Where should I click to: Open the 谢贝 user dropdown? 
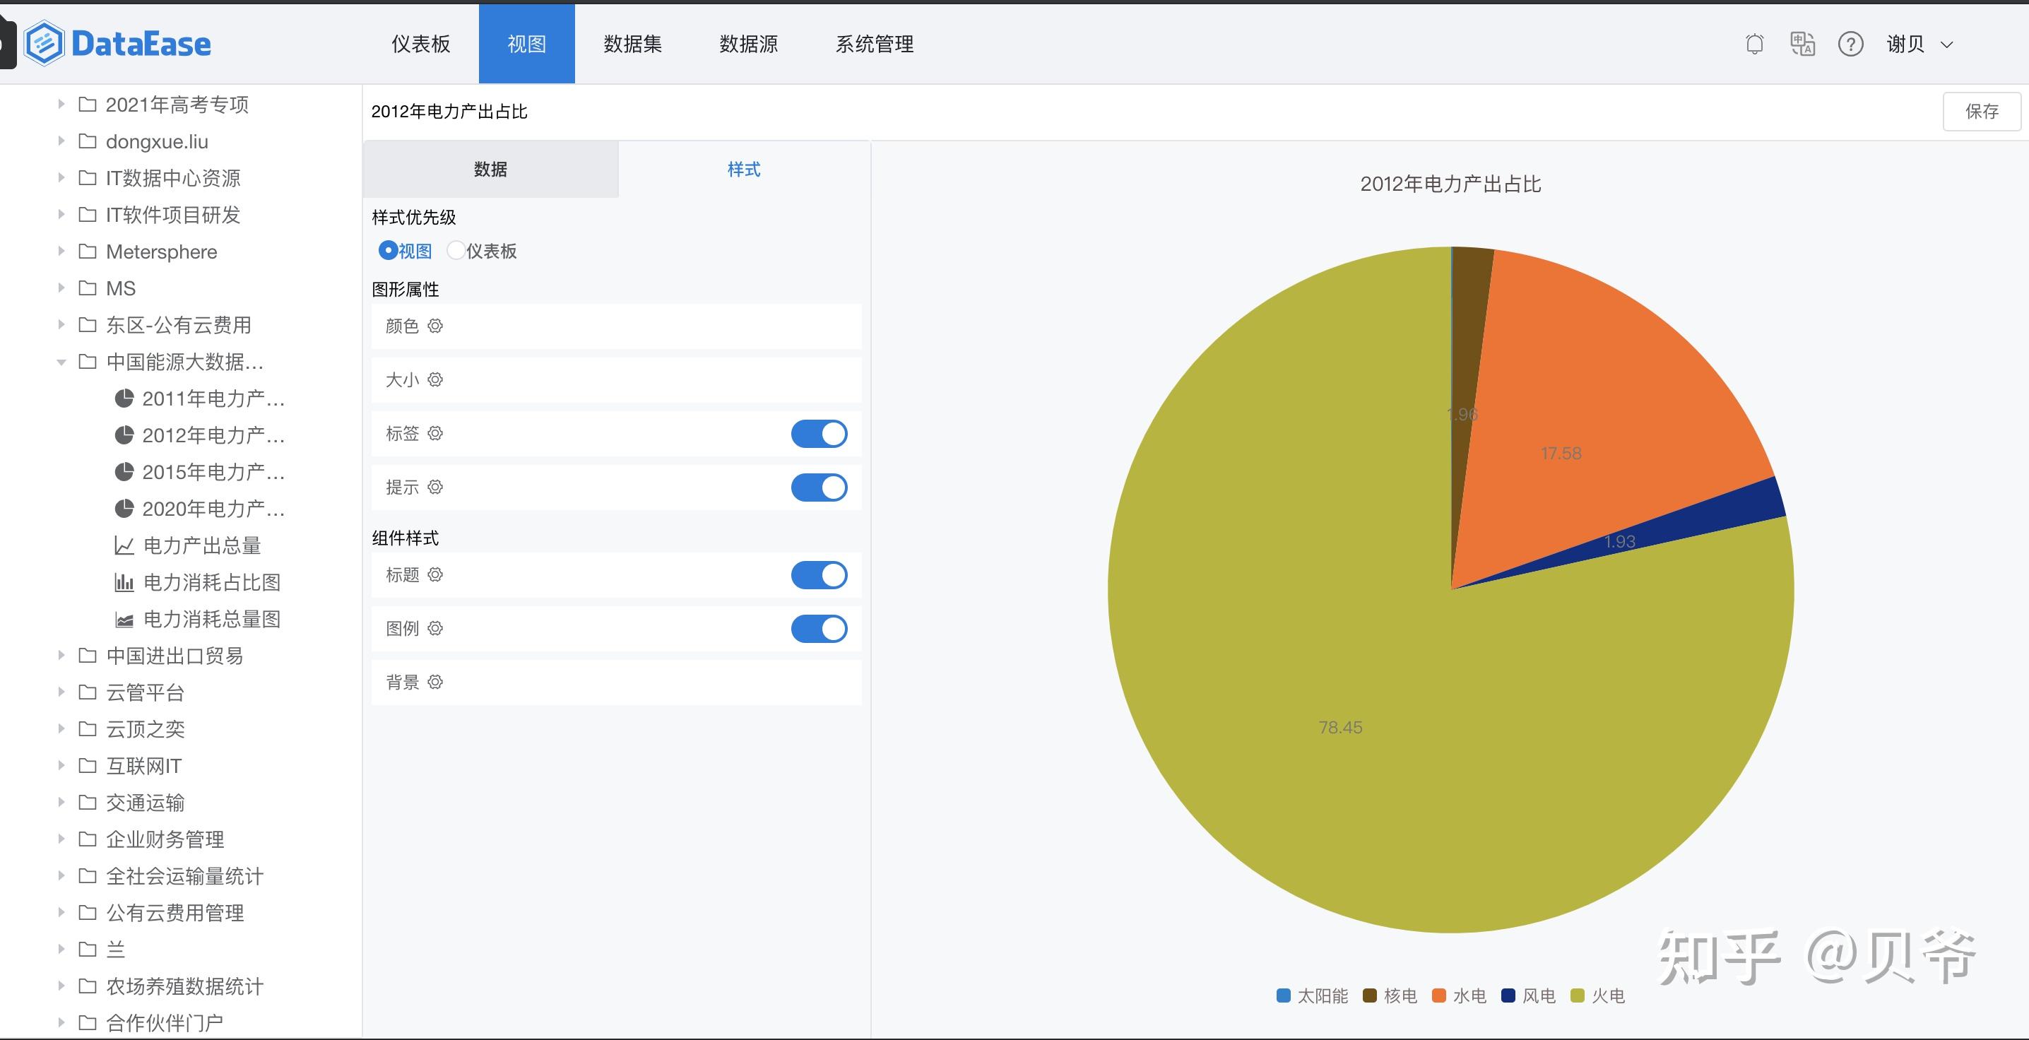(1920, 44)
